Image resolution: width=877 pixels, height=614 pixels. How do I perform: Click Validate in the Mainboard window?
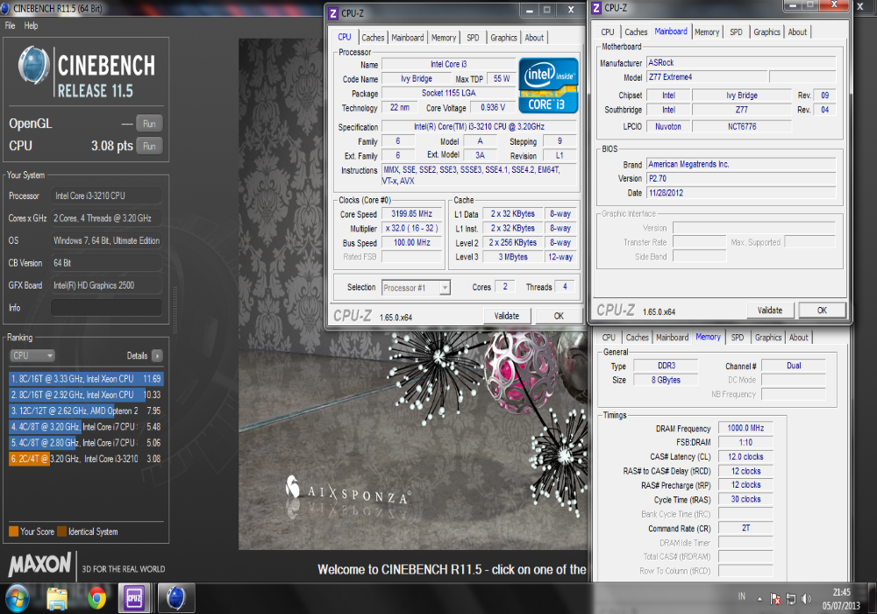coord(770,311)
